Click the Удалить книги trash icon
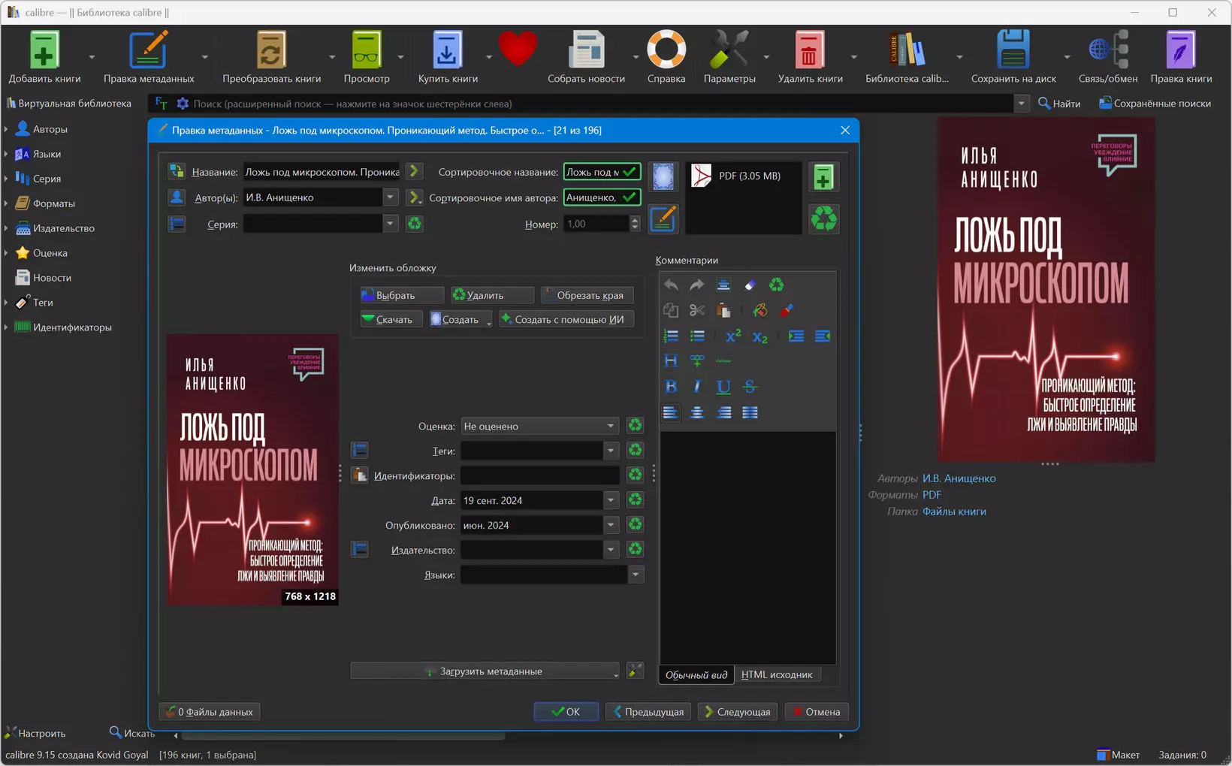The image size is (1232, 766). (x=810, y=51)
